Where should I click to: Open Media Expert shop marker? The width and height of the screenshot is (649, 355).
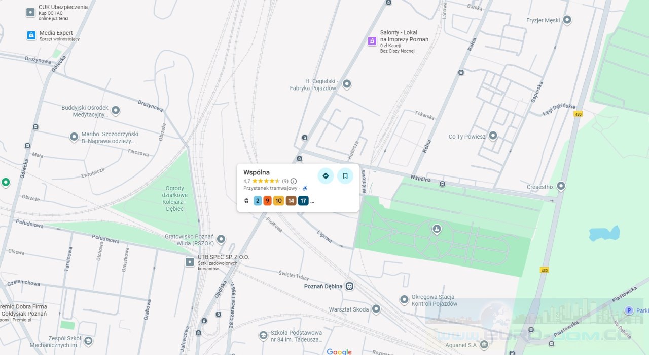coord(31,35)
